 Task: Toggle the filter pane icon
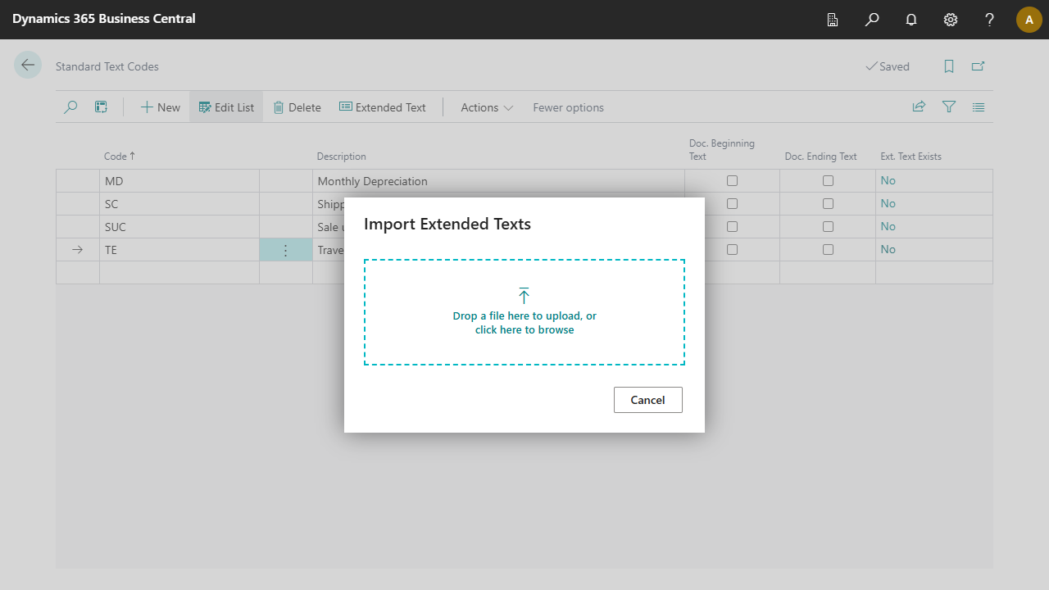[x=949, y=107]
